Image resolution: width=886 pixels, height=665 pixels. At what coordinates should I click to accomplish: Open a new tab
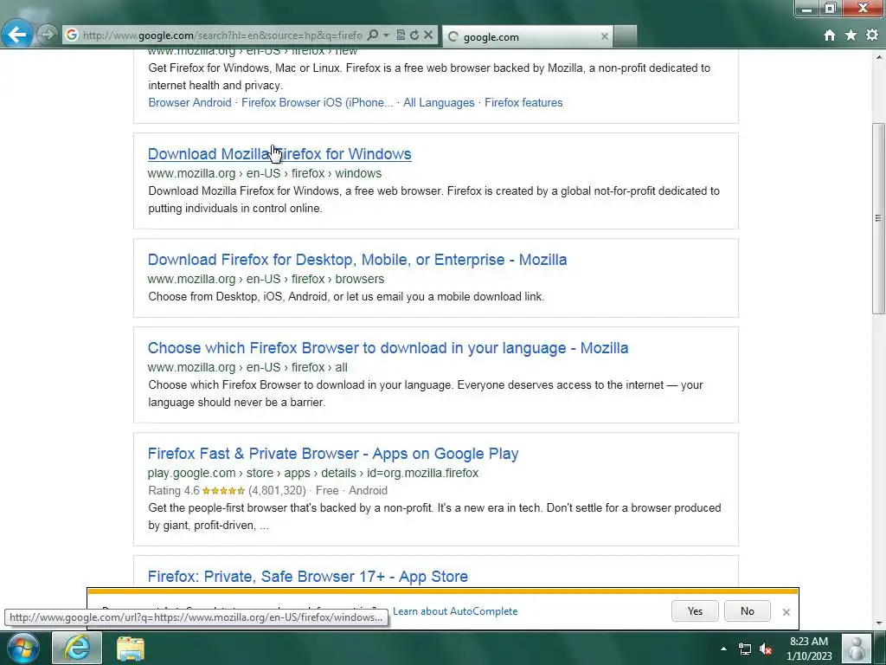pos(625,36)
